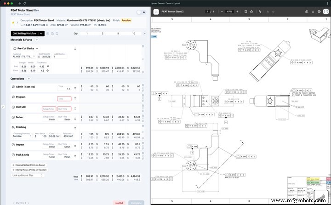The image size is (331, 205).
Task: Open the Link additional files dropdown
Action: [28, 176]
